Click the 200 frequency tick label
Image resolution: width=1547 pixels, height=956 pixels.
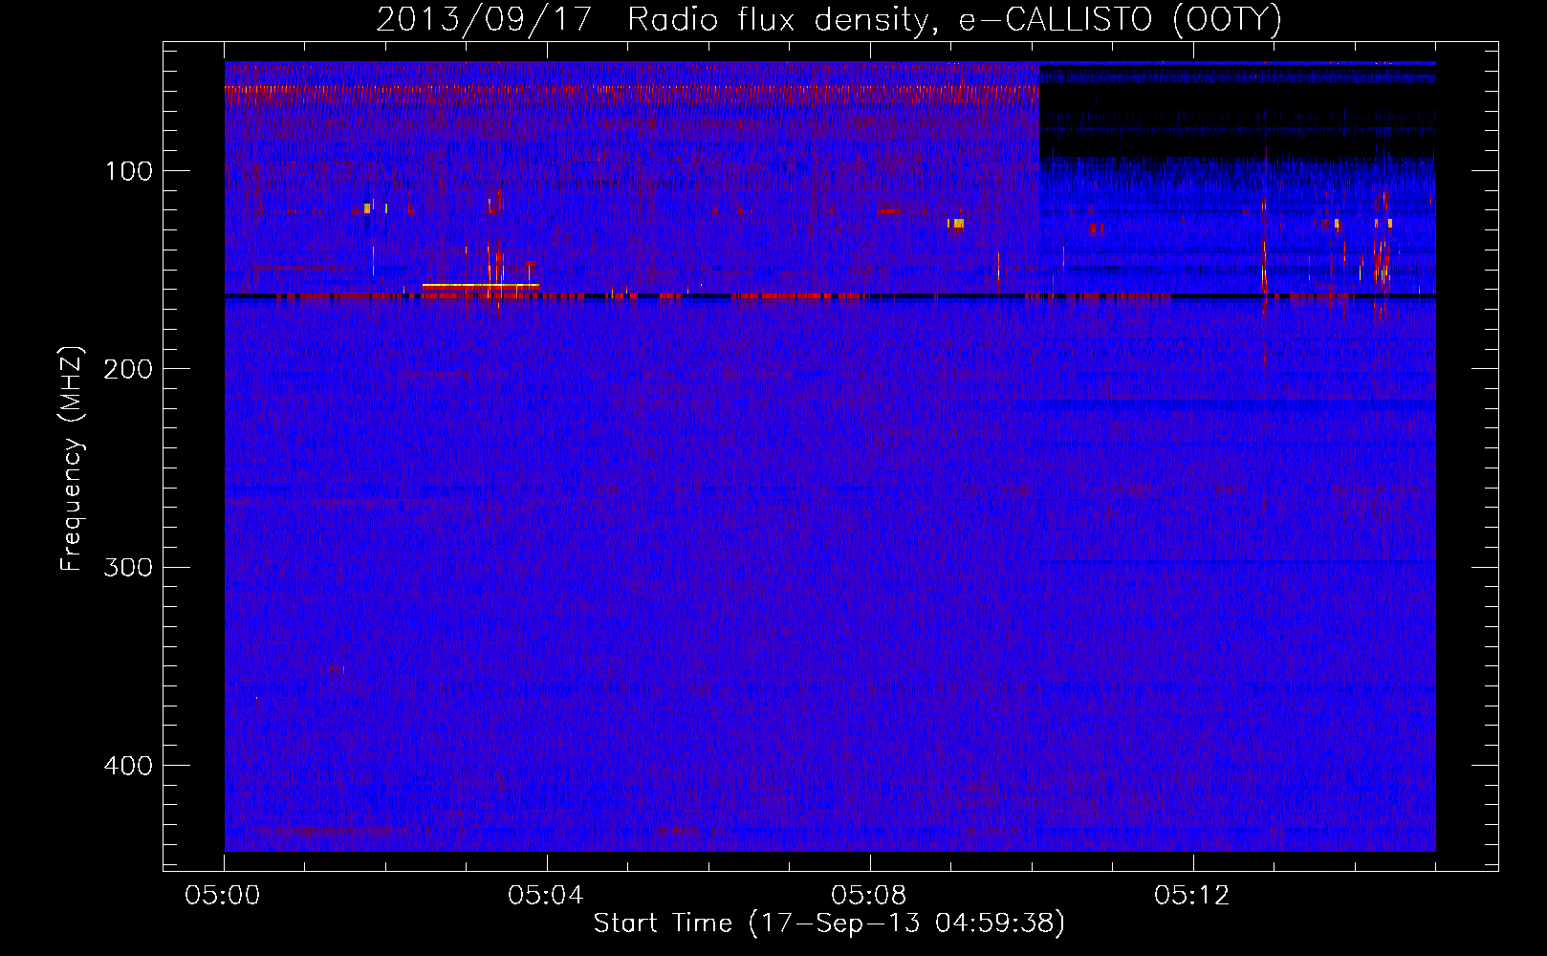click(129, 369)
